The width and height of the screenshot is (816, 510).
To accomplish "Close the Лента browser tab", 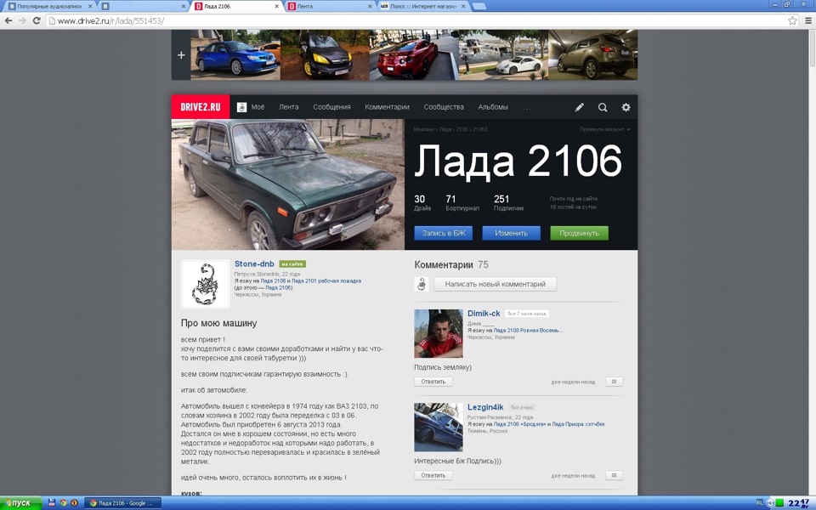I will 370,6.
